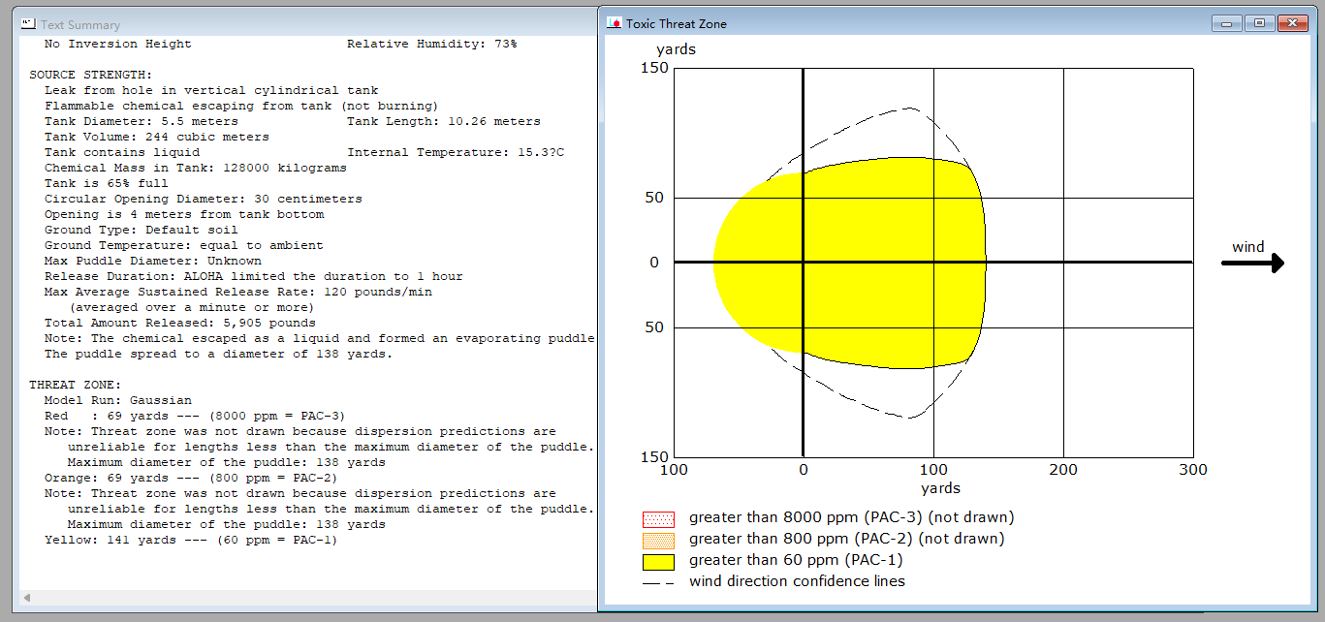Click the 'yards' label below x-axis
This screenshot has height=622, width=1325.
(x=940, y=487)
